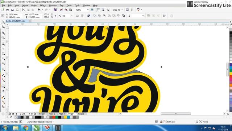
Task: Click the Undo arrow icon
Action: tap(39, 10)
